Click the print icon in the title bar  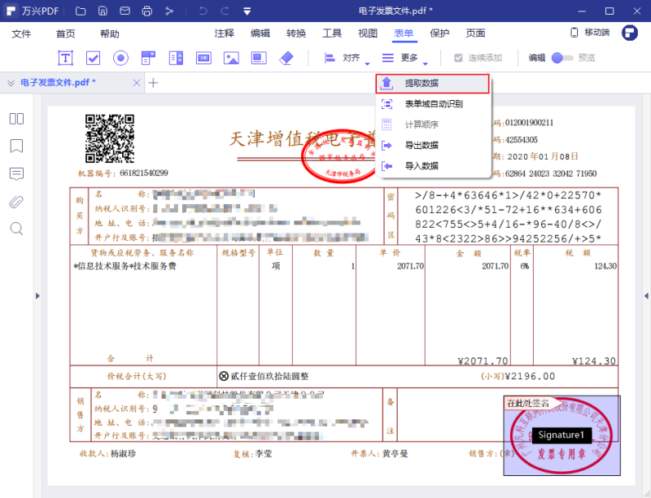tap(146, 11)
